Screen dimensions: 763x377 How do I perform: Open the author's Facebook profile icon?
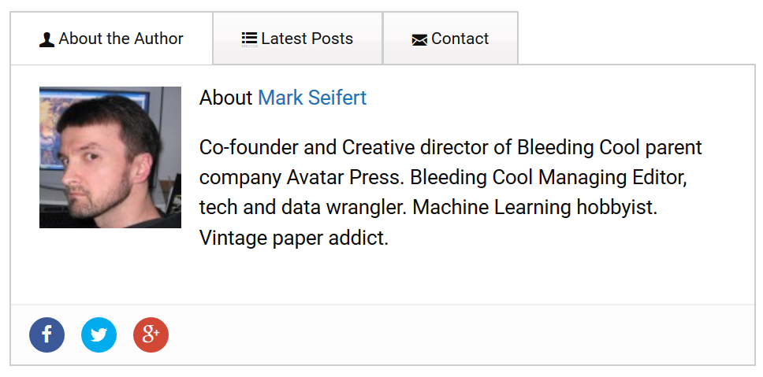click(47, 335)
